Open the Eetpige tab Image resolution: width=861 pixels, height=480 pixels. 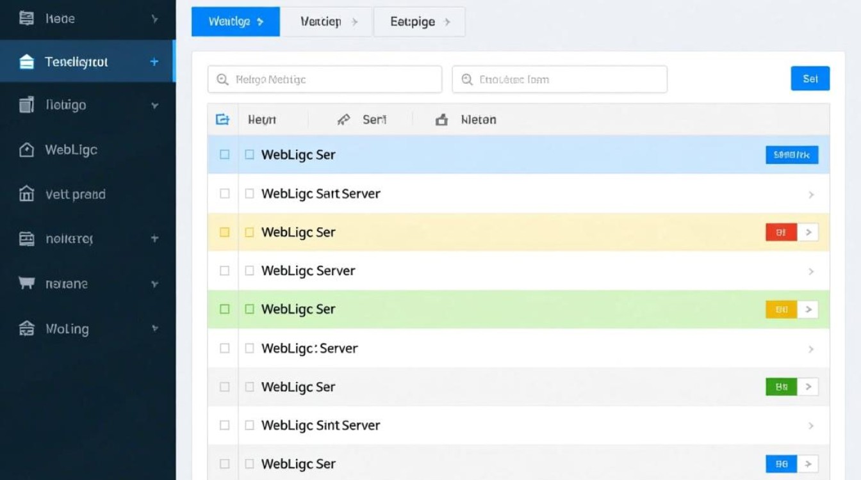click(x=419, y=22)
